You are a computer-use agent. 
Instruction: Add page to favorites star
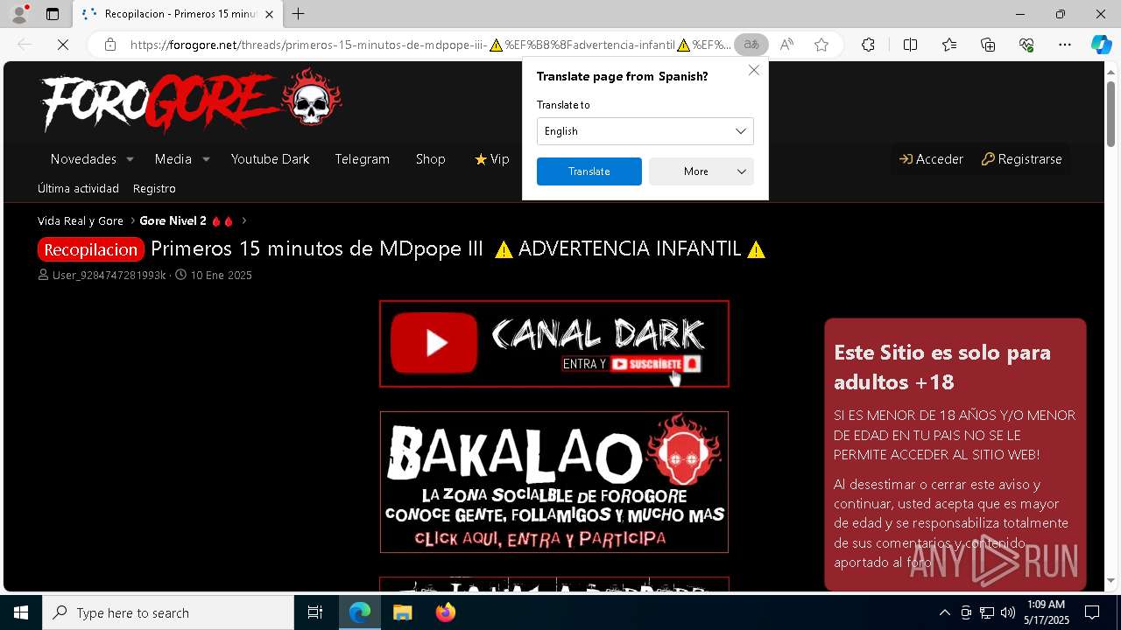point(821,45)
